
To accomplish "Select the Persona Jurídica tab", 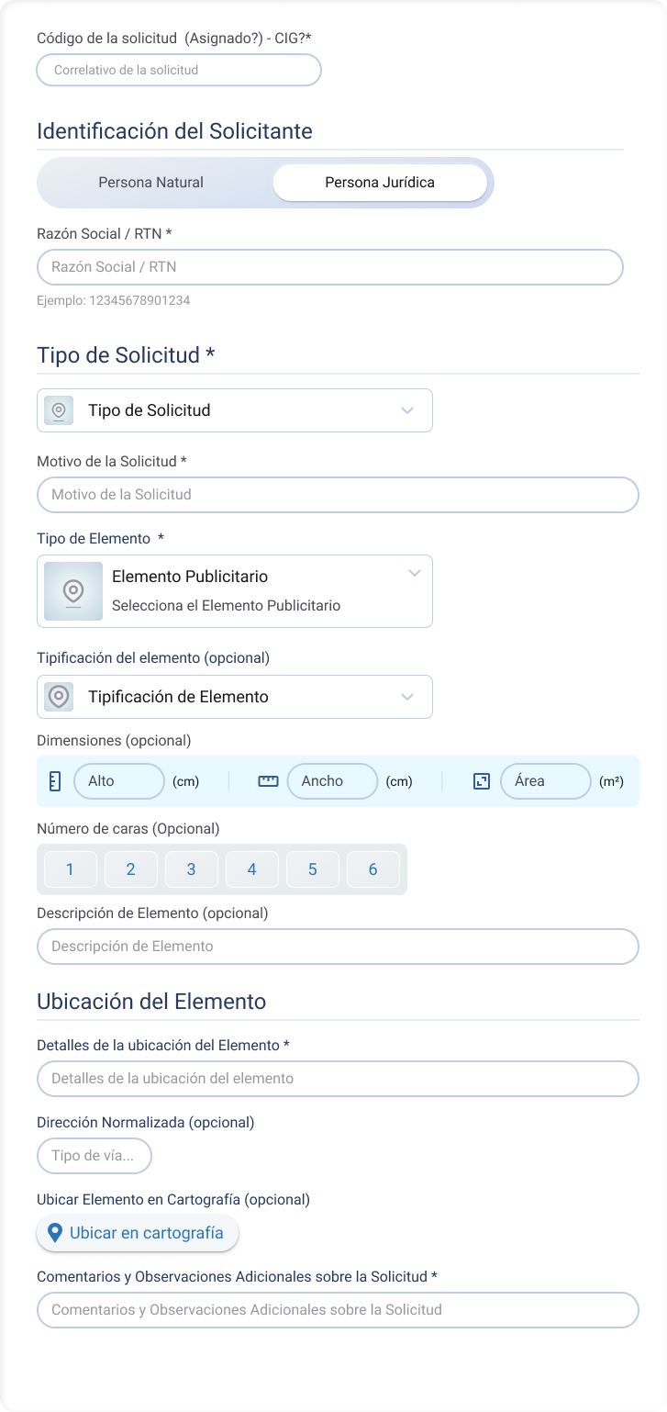I will click(x=379, y=182).
